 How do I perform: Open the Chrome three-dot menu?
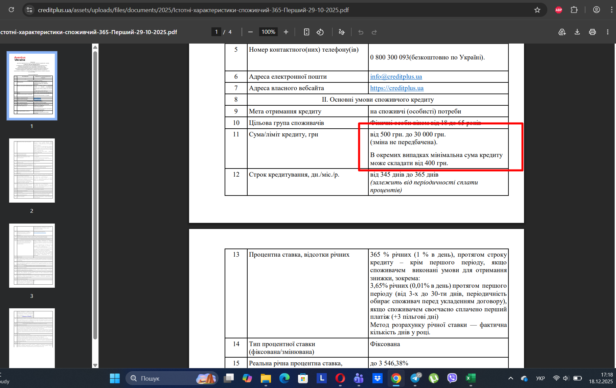pos(612,10)
